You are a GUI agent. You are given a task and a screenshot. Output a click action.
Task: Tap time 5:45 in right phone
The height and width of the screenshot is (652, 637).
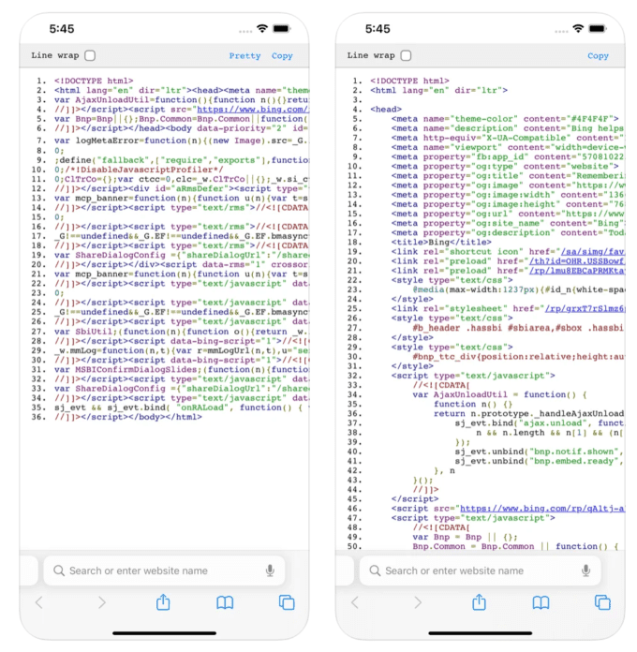pos(378,29)
